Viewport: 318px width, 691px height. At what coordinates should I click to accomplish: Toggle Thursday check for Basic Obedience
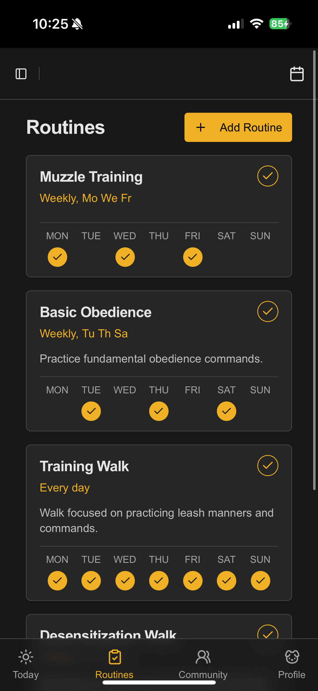point(159,411)
